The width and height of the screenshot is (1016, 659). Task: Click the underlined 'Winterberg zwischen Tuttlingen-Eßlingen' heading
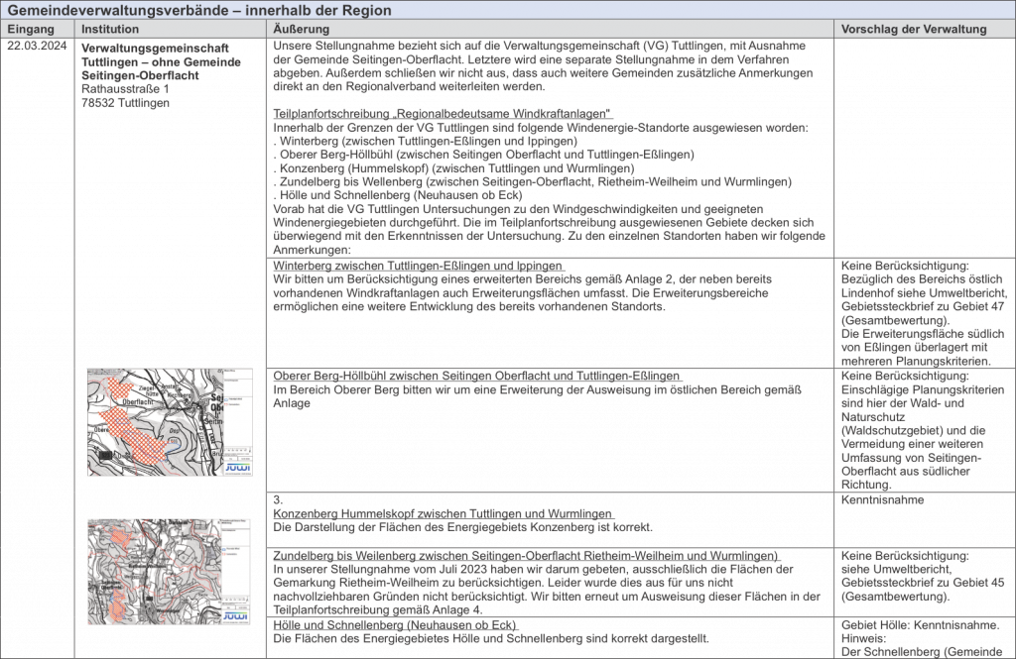click(418, 266)
